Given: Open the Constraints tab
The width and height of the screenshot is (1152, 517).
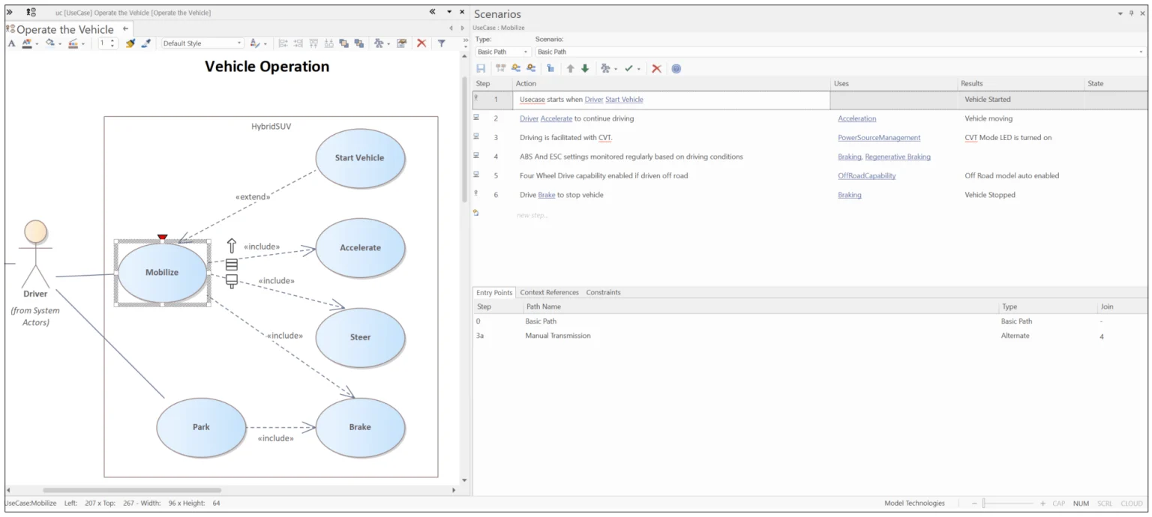Looking at the screenshot, I should coord(603,292).
